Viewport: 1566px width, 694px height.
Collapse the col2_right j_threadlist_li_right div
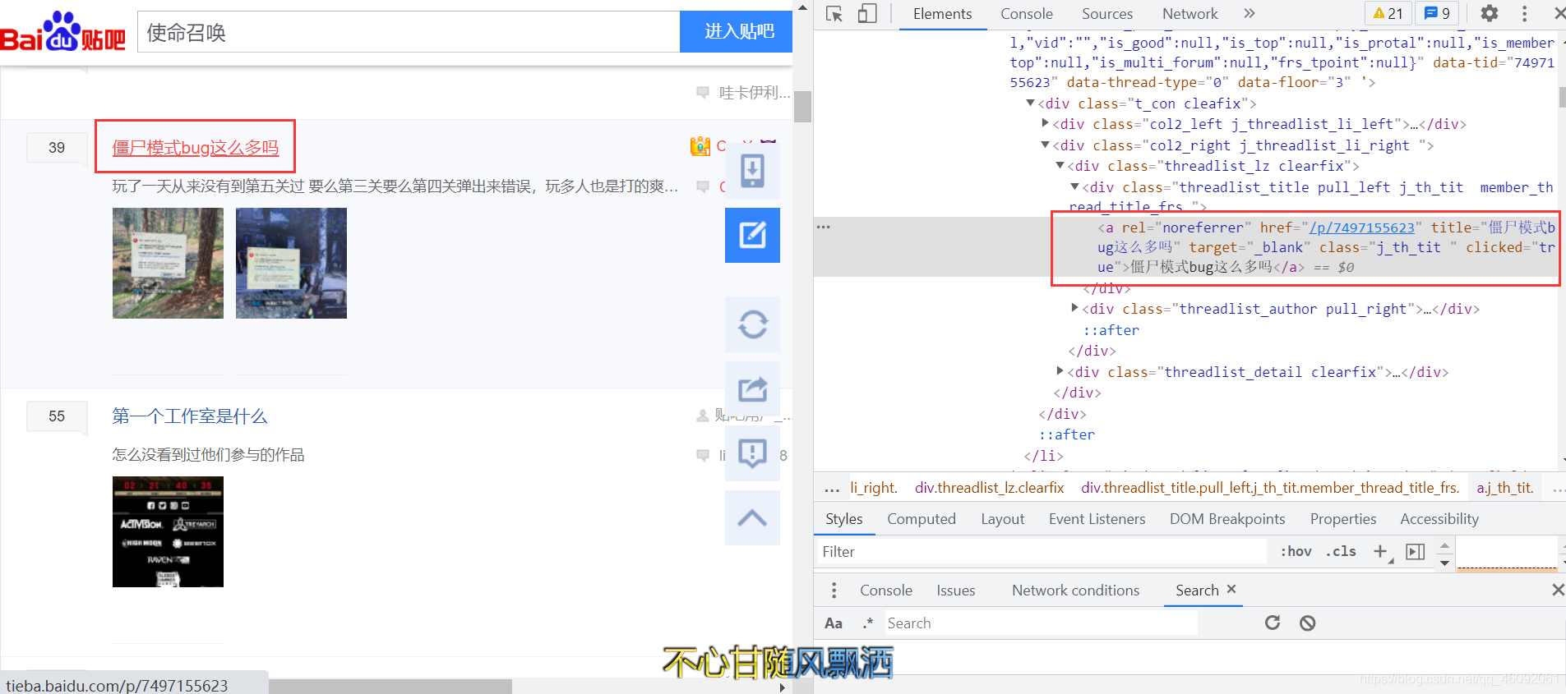[1045, 145]
